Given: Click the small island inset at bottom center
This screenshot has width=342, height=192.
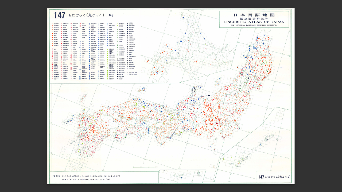Looking at the screenshot, I should coord(182,176).
